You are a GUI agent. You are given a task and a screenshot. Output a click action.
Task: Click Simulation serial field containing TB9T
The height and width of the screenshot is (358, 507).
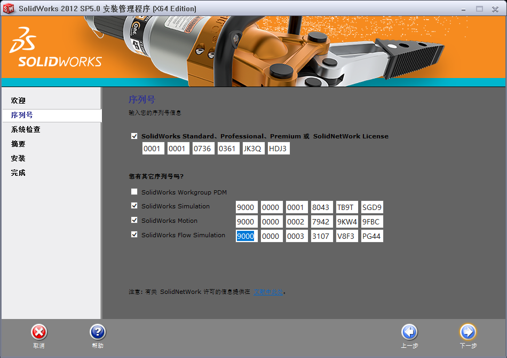pyautogui.click(x=347, y=207)
